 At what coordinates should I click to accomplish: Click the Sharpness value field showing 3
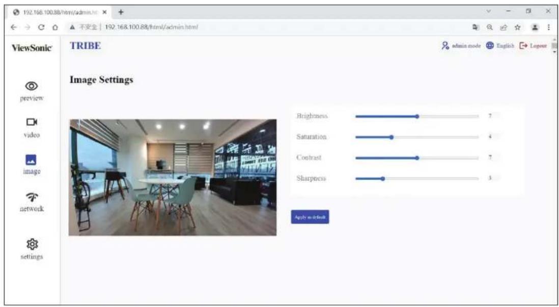point(493,178)
